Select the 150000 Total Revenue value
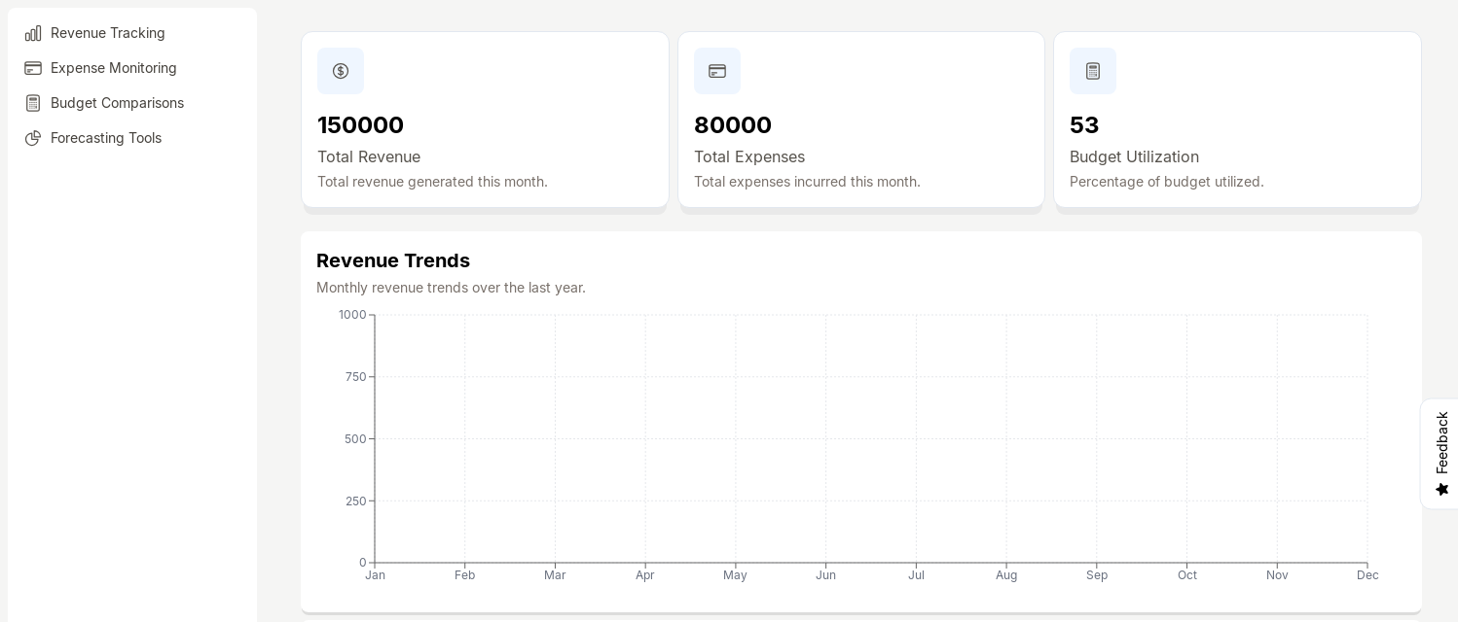 point(360,125)
